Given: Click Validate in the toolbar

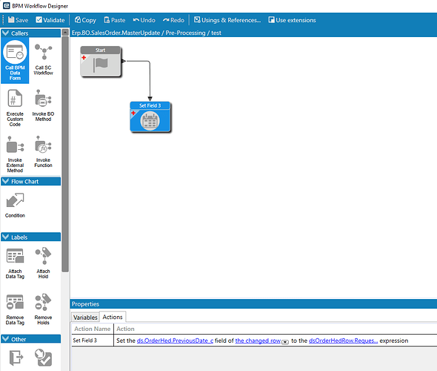Looking at the screenshot, I should point(50,20).
